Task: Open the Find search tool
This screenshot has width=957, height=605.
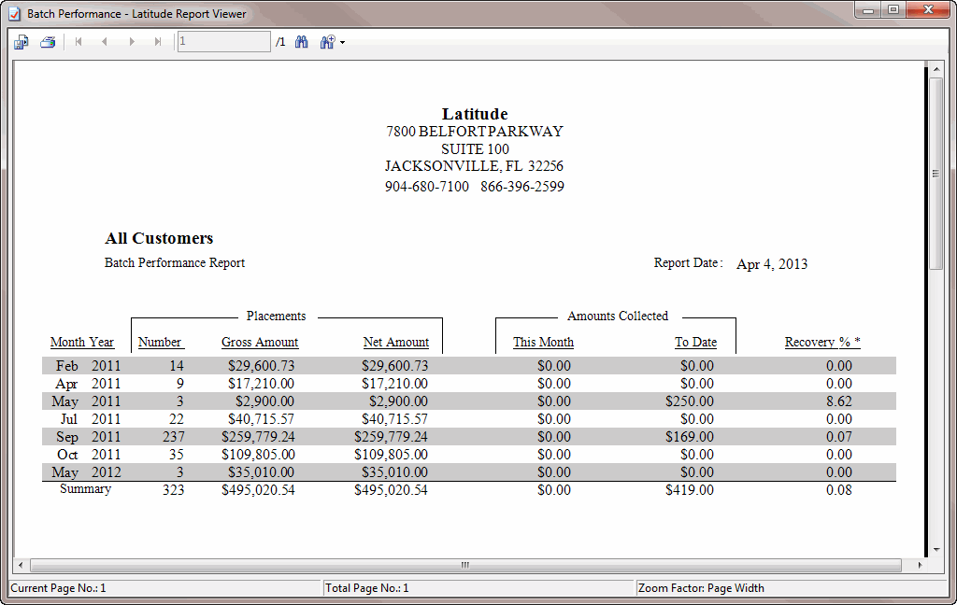Action: pyautogui.click(x=301, y=41)
